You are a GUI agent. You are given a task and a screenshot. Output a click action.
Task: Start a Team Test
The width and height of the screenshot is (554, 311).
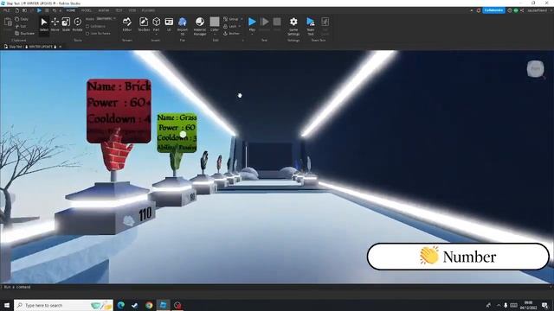tap(311, 26)
